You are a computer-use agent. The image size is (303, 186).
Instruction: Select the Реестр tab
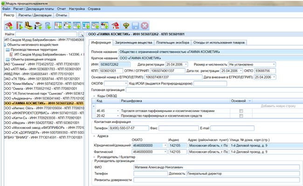(9, 15)
